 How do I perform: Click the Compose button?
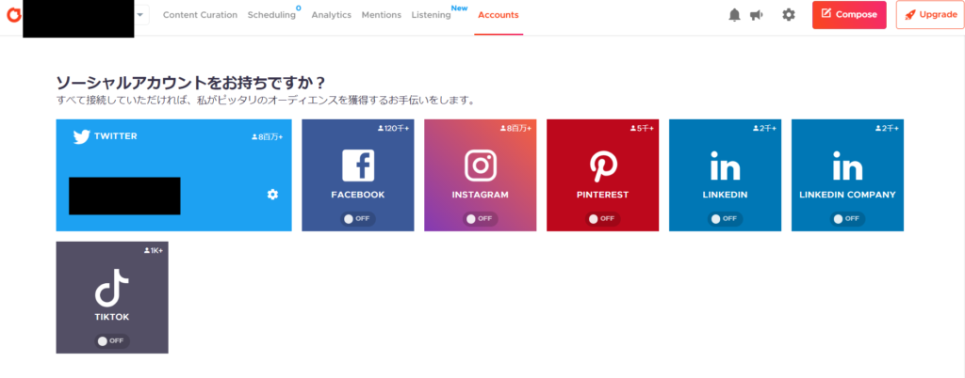[849, 15]
